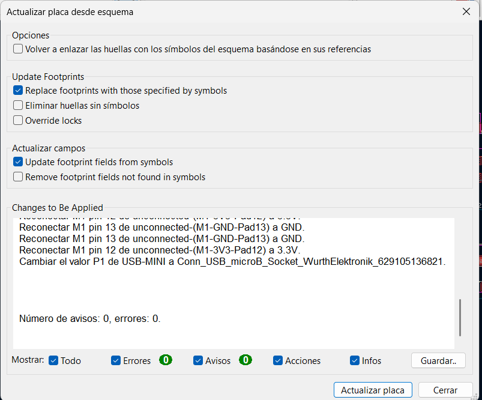482x400 pixels.
Task: Click Actualizar placa to apply changes
Action: tap(373, 390)
